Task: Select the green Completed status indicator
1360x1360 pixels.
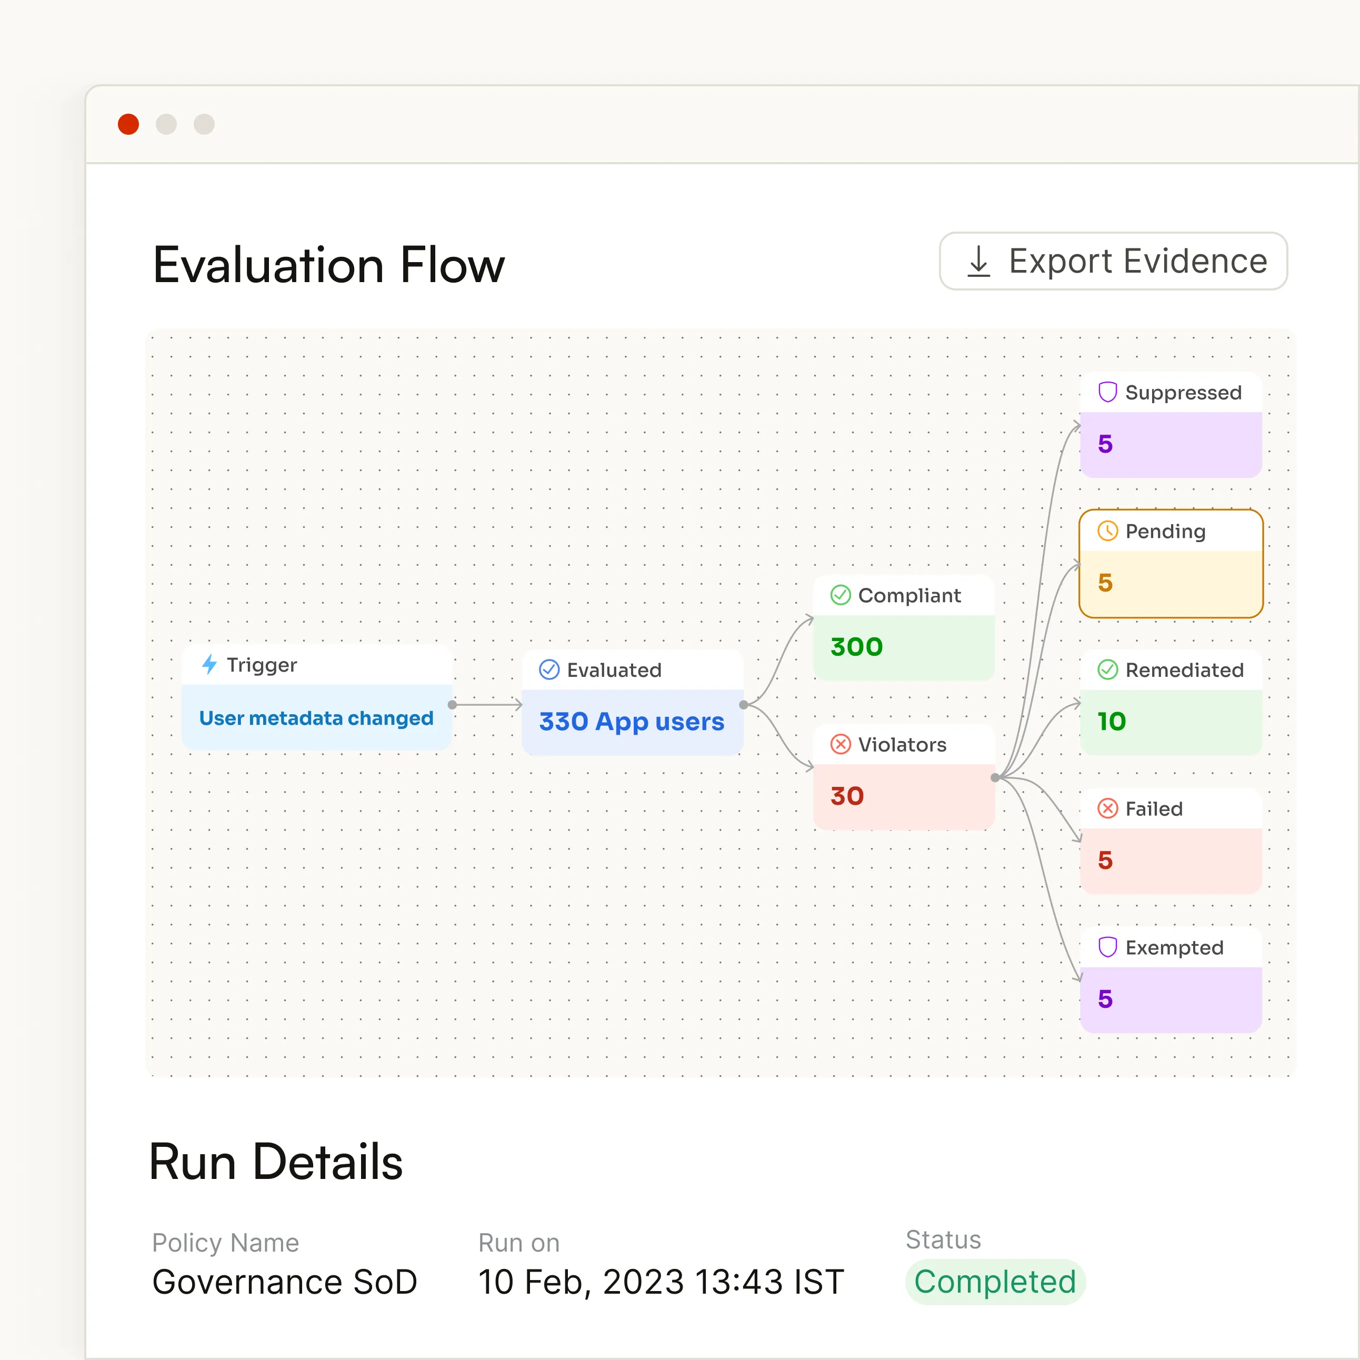Action: (995, 1281)
